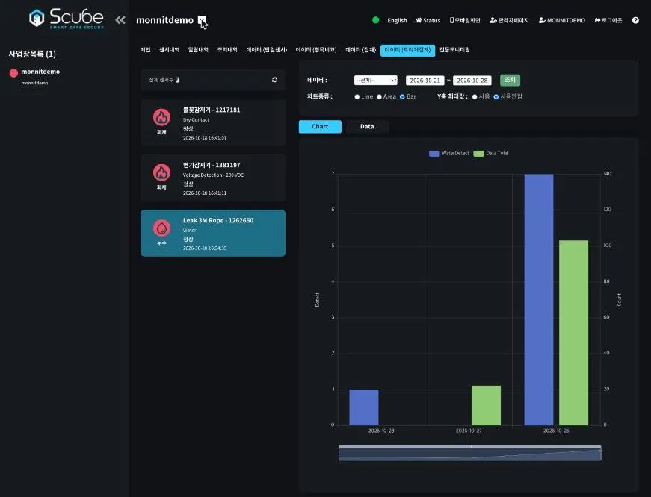Collapse the sidebar with the double-chevron icon
Screen dimensions: 651x497
coord(120,20)
